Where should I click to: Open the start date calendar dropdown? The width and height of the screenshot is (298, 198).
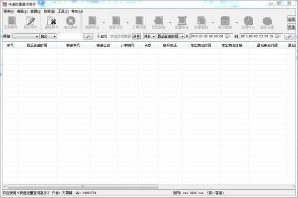click(x=228, y=36)
